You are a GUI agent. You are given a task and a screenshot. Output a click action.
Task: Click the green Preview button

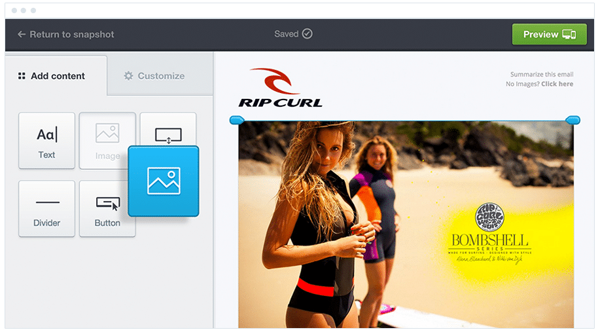pos(549,34)
